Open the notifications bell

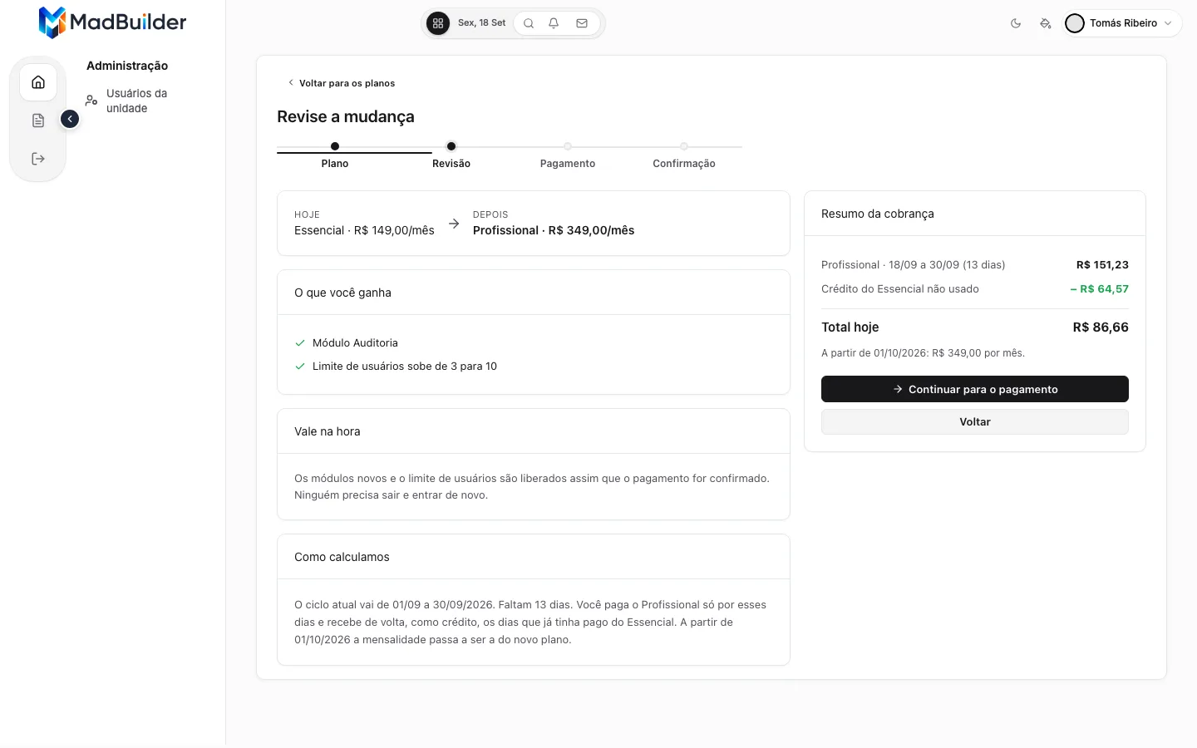point(554,23)
